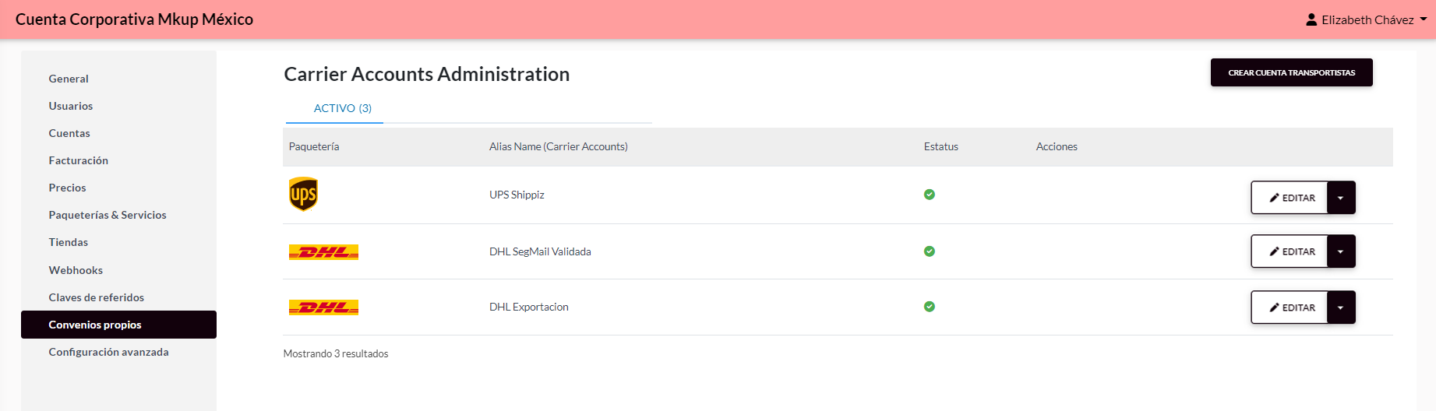Expand dropdown arrow next to DHL SegMail Editar
Viewport: 1436px width, 411px height.
1341,251
